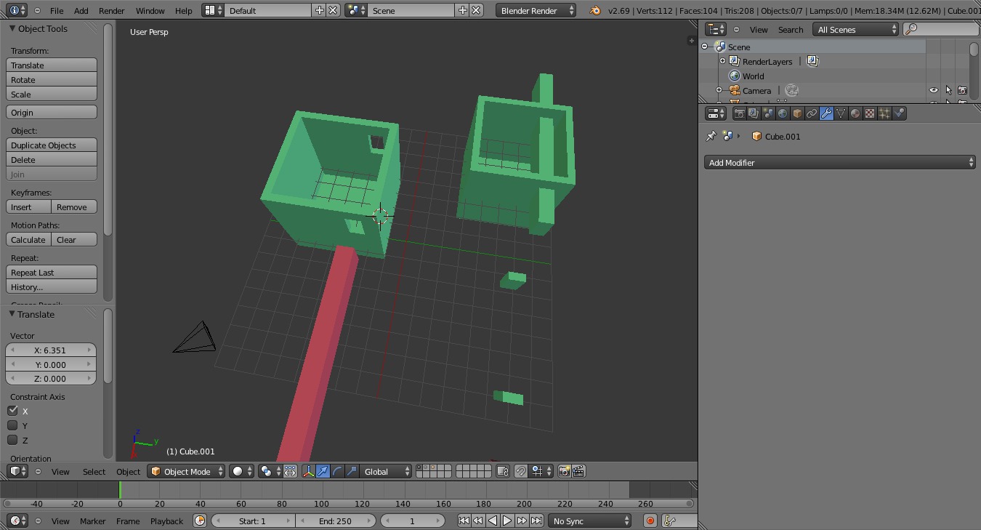
Task: Click the Start: 1 frame field
Action: 253,521
